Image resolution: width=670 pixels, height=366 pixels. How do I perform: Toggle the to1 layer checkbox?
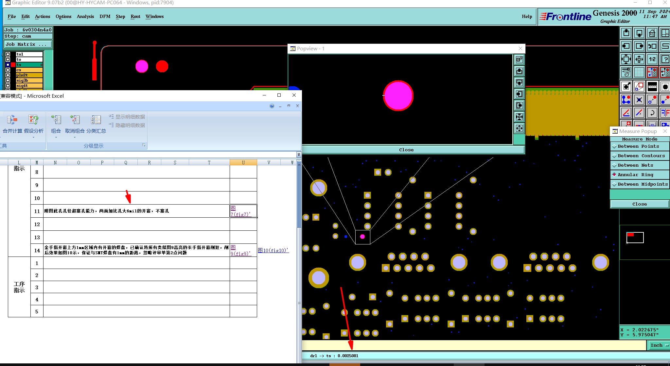coord(8,54)
